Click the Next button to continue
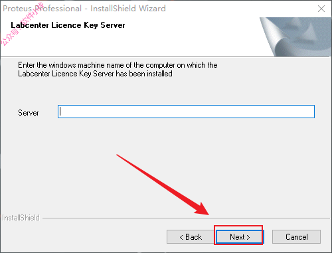Screen dimensions: 332x253 tap(239, 237)
